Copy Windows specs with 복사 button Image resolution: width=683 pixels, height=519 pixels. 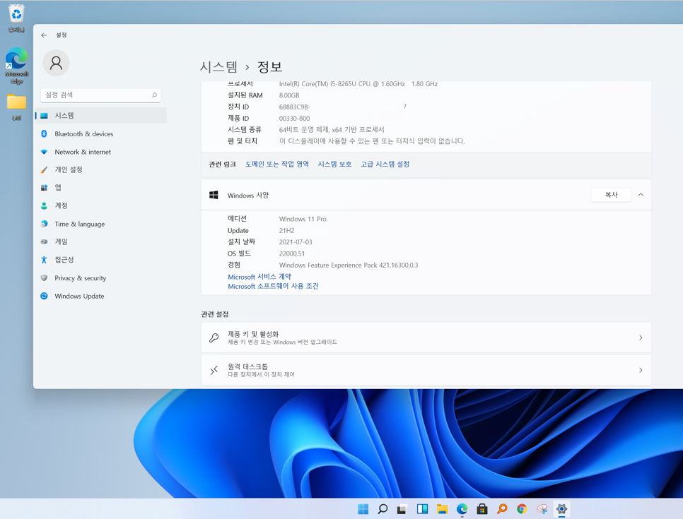pyautogui.click(x=611, y=195)
